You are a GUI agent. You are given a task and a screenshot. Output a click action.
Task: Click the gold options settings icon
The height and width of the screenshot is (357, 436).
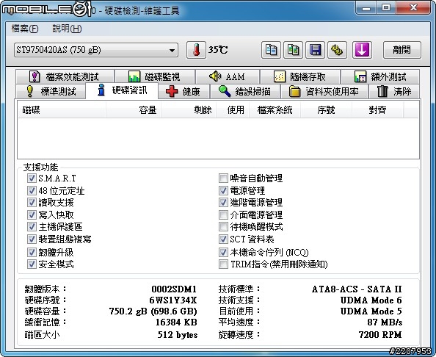(x=337, y=50)
